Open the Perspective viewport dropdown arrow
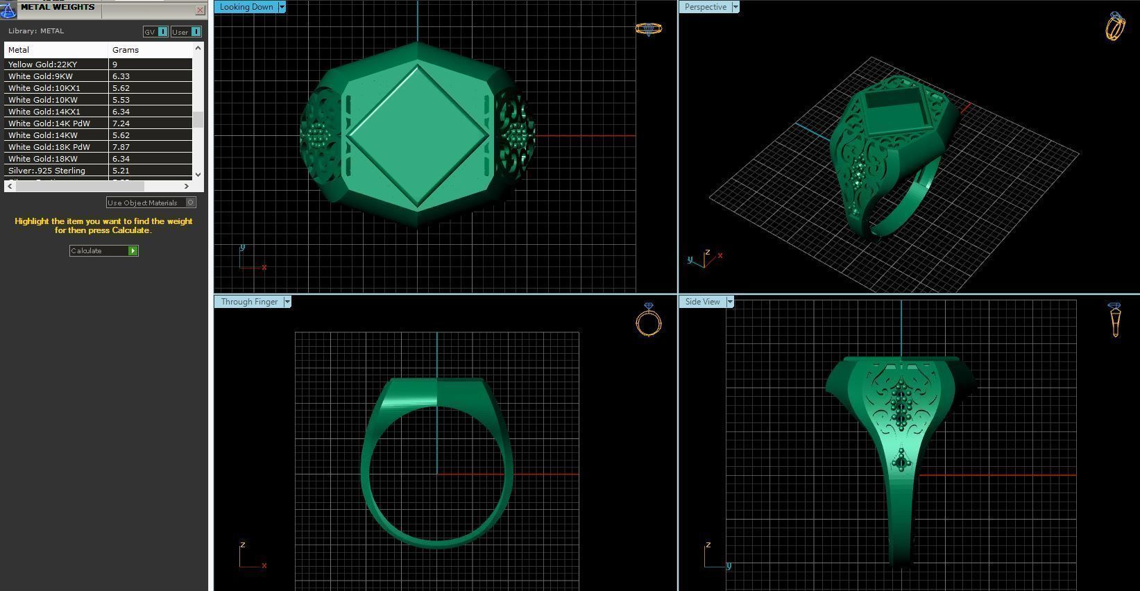Image resolution: width=1140 pixels, height=591 pixels. click(x=735, y=7)
